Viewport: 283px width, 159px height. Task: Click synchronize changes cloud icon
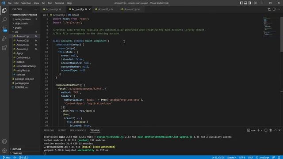click(15, 157)
